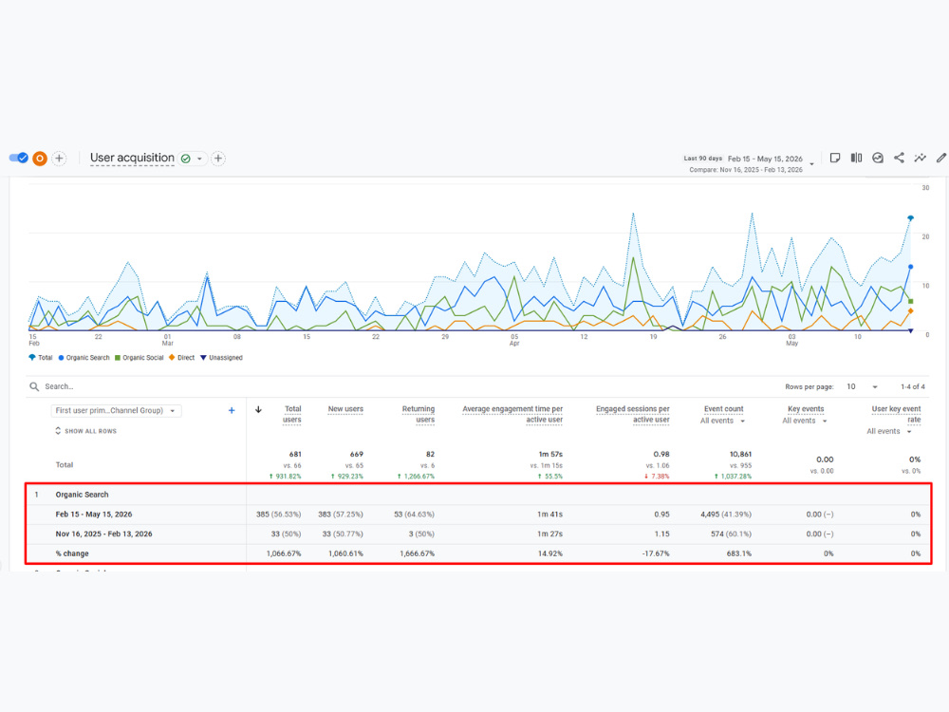Share this report
Screen dimensions: 949x712
[899, 158]
